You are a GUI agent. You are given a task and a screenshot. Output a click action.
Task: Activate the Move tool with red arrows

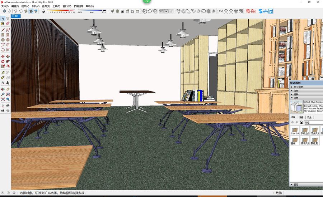tap(3, 56)
